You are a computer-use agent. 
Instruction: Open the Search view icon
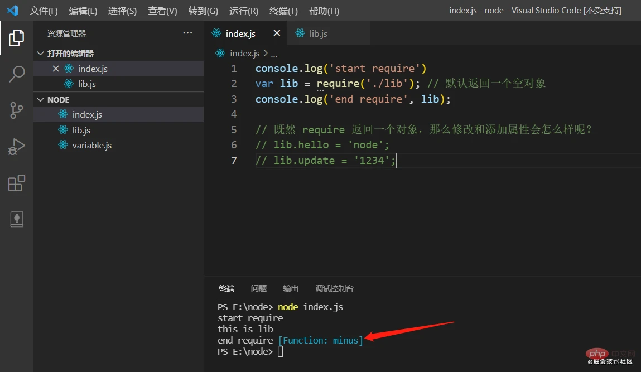tap(16, 74)
